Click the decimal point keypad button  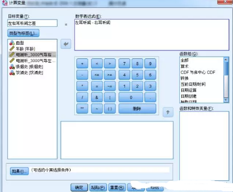(x=150, y=97)
